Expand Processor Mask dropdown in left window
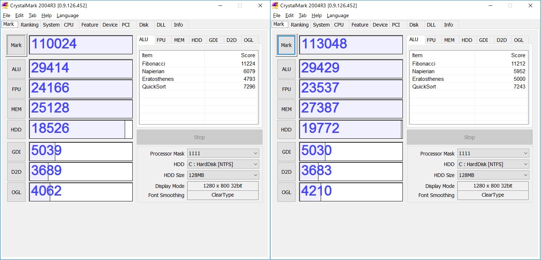Screen dimensions: 541x260 223,153
